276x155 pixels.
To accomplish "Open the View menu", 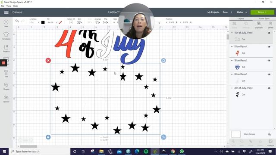I will pos(9,6).
